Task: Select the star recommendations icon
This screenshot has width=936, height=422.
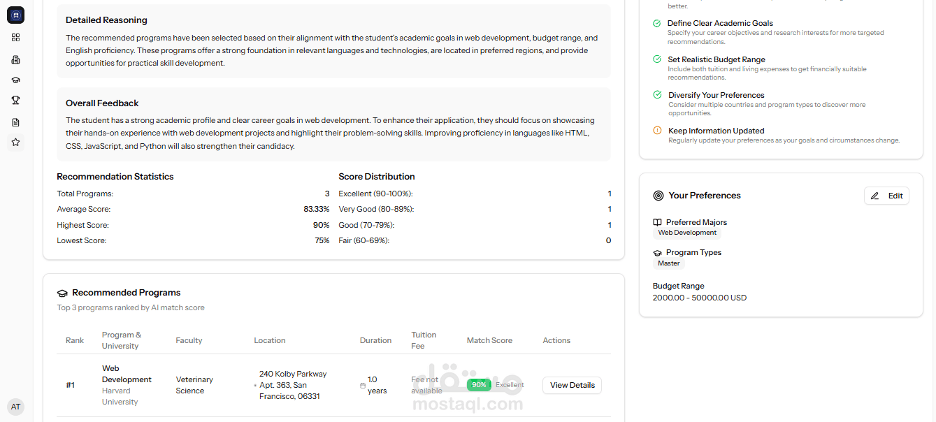Action: click(15, 143)
